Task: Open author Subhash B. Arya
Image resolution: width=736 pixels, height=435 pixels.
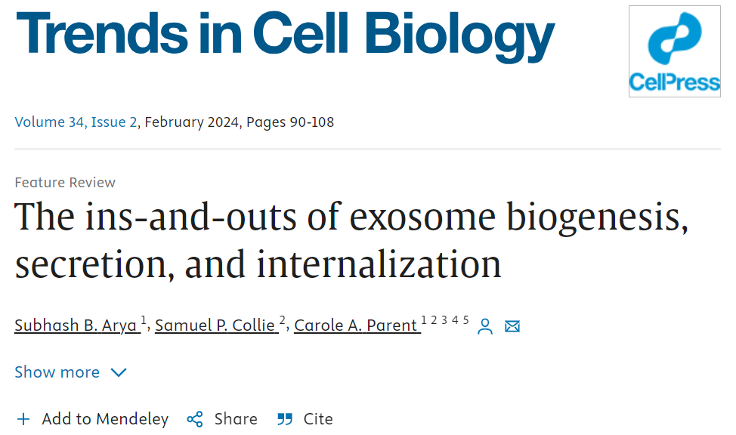Action: (77, 325)
